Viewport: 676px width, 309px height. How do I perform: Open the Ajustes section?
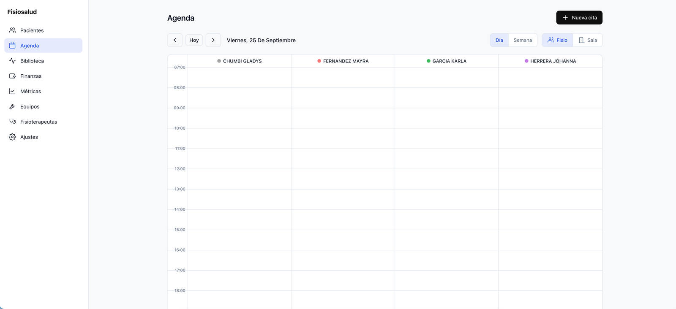(x=43, y=137)
